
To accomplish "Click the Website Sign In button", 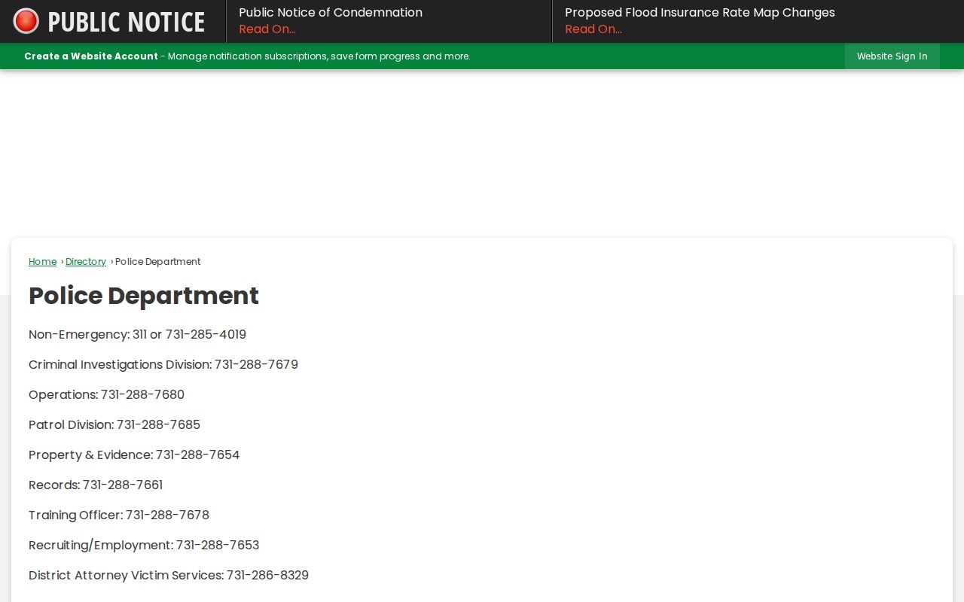I will click(x=892, y=56).
